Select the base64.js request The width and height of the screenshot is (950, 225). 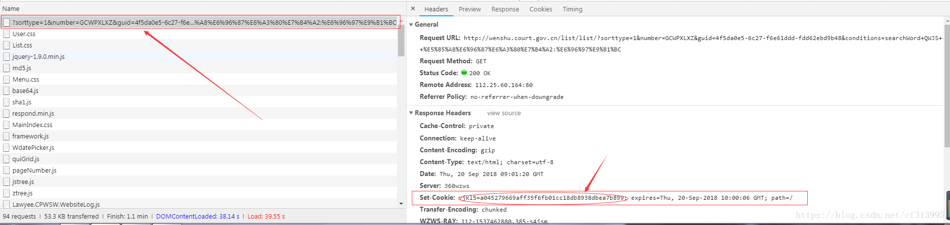[x=199, y=90]
